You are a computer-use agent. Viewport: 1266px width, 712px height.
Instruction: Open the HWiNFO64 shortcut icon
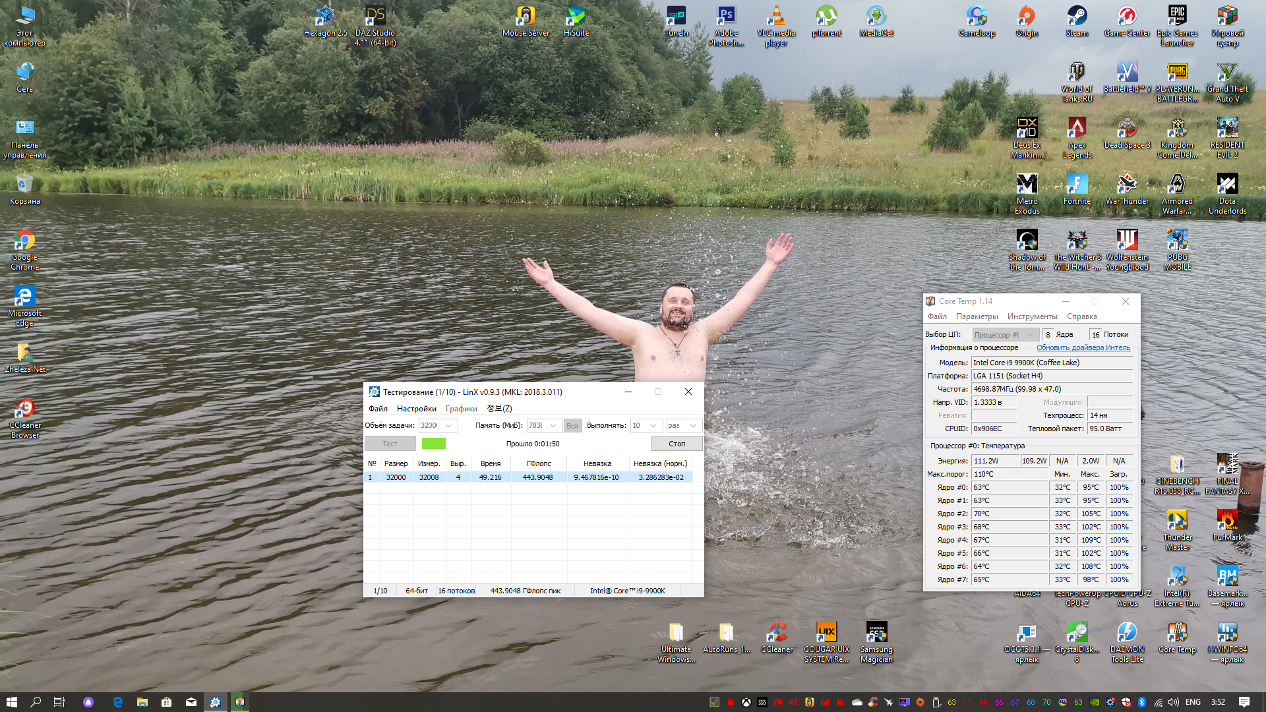coord(1227,633)
